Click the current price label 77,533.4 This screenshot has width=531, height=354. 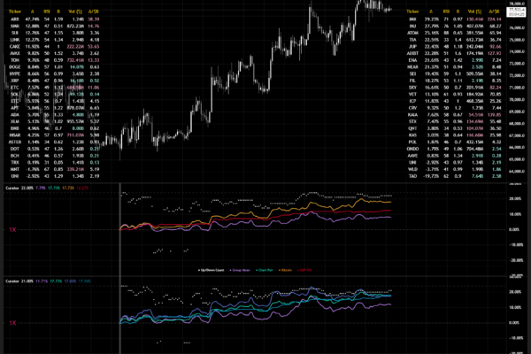click(517, 10)
